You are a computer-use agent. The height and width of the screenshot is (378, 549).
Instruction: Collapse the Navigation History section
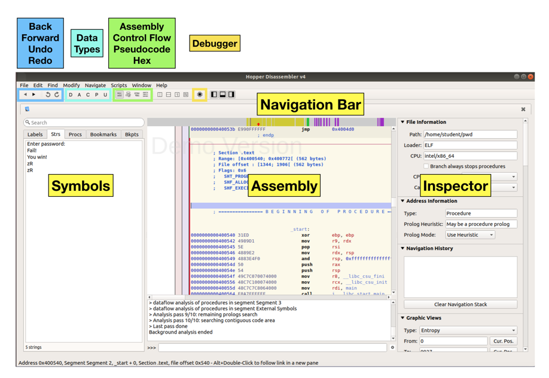402,248
